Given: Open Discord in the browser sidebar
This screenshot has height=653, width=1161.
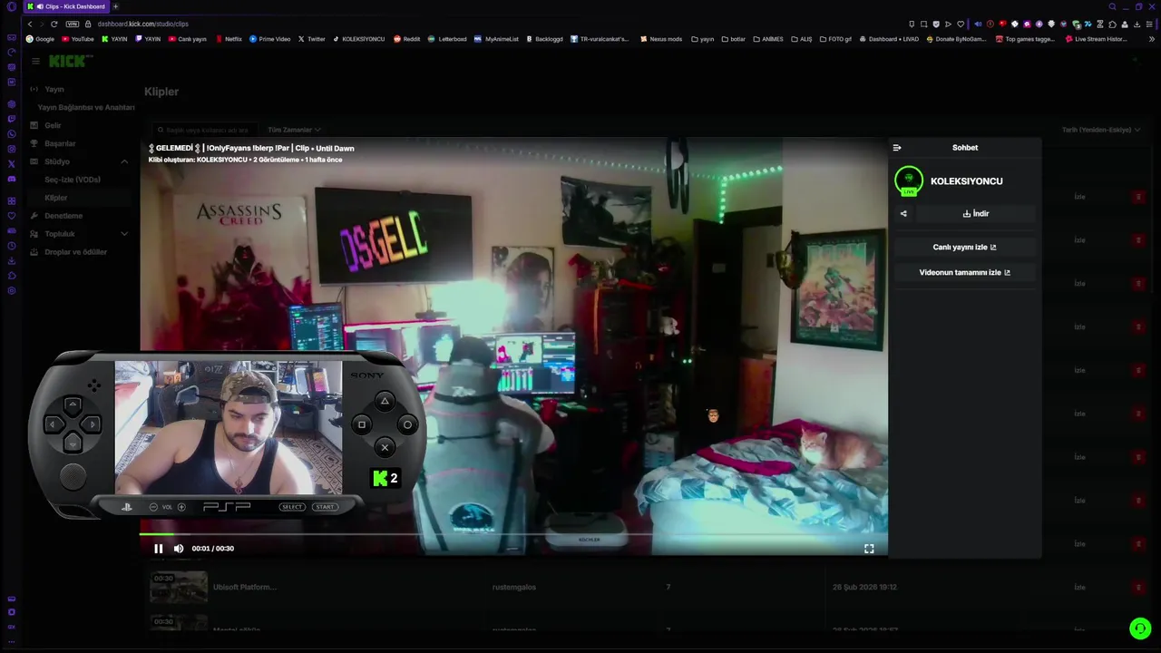Looking at the screenshot, I should click(x=12, y=179).
